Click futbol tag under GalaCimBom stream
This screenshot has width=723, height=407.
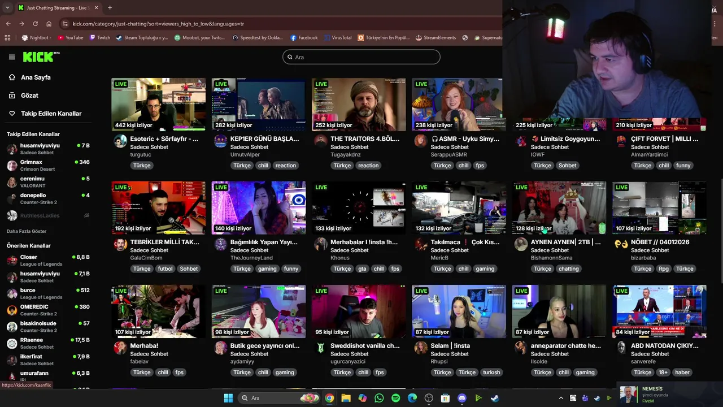[165, 269]
